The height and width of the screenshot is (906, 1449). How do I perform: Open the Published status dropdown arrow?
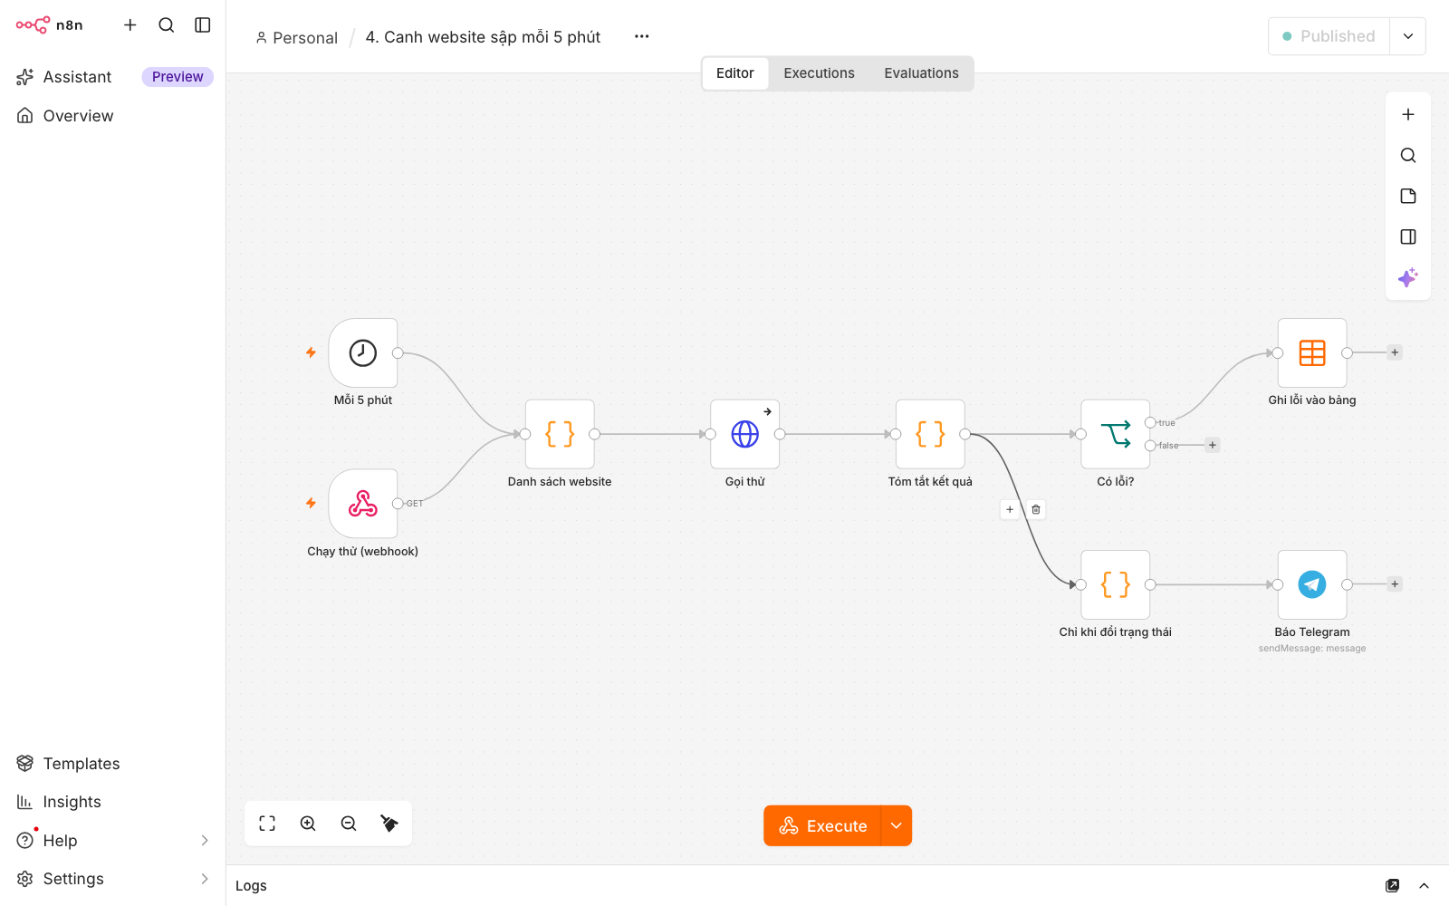tap(1408, 36)
